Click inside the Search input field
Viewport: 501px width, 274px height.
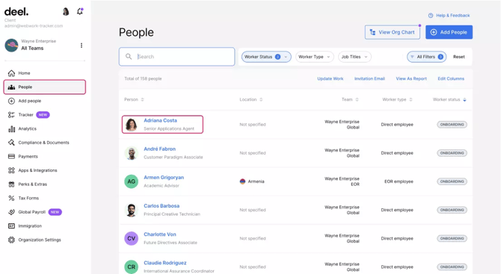point(176,57)
